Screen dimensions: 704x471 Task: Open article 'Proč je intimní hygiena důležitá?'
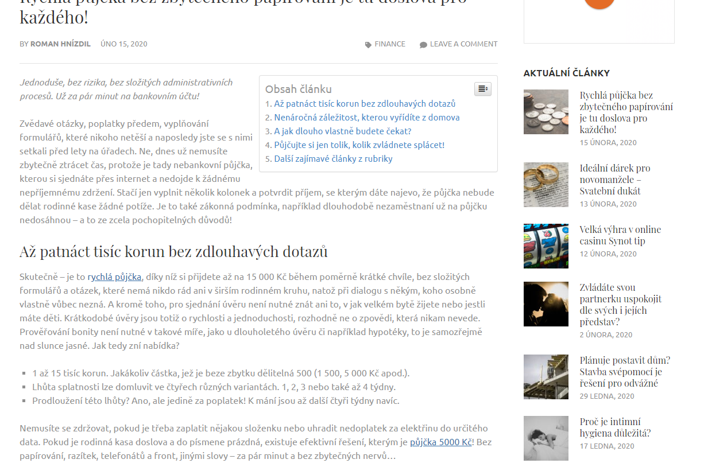pyautogui.click(x=615, y=427)
